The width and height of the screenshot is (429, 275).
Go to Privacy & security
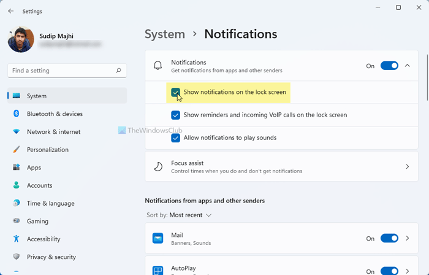pos(51,257)
